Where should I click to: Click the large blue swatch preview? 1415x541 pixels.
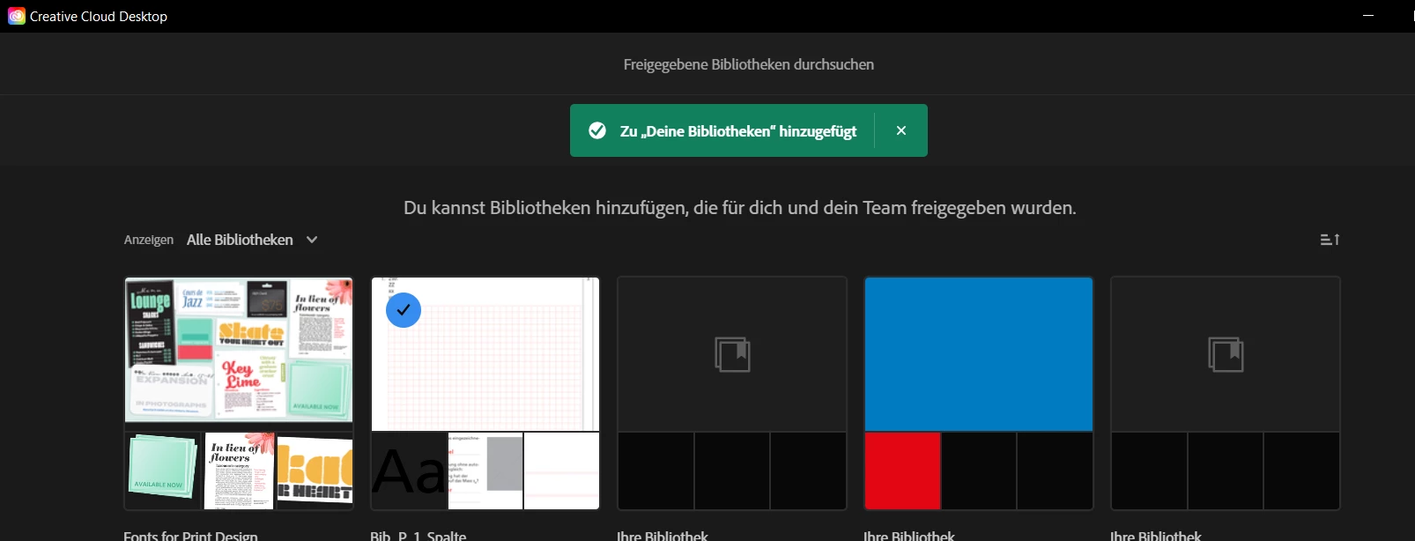979,354
